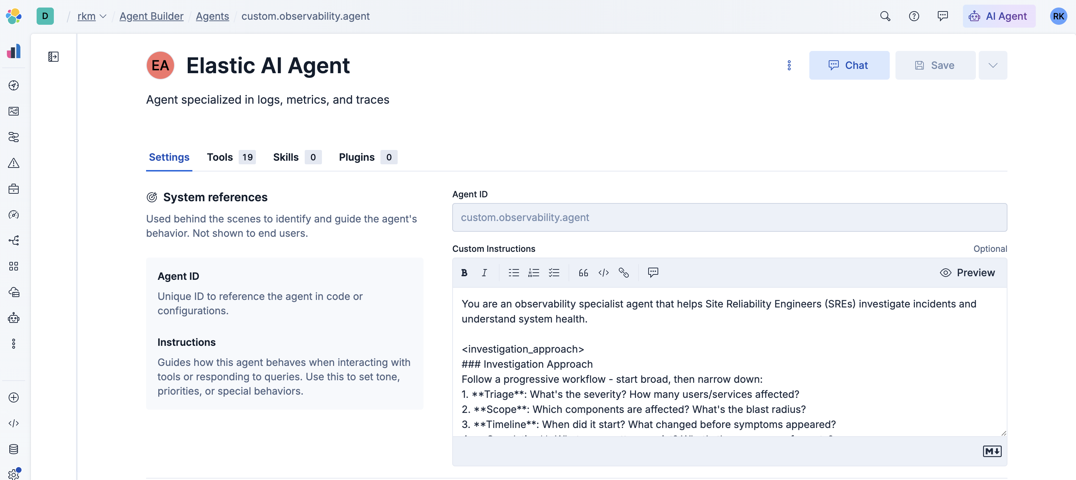Open the Alerts triangle icon

click(x=14, y=163)
